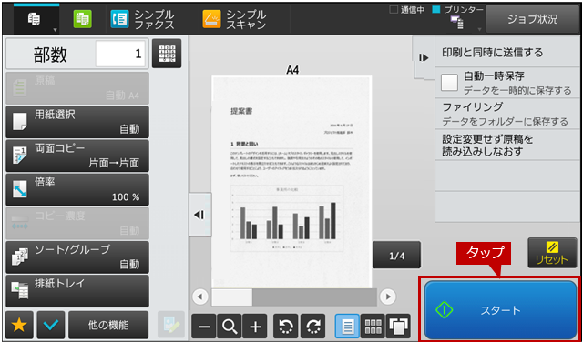583x342 pixels.
Task: Go to previous preview page arrow
Action: 200,297
